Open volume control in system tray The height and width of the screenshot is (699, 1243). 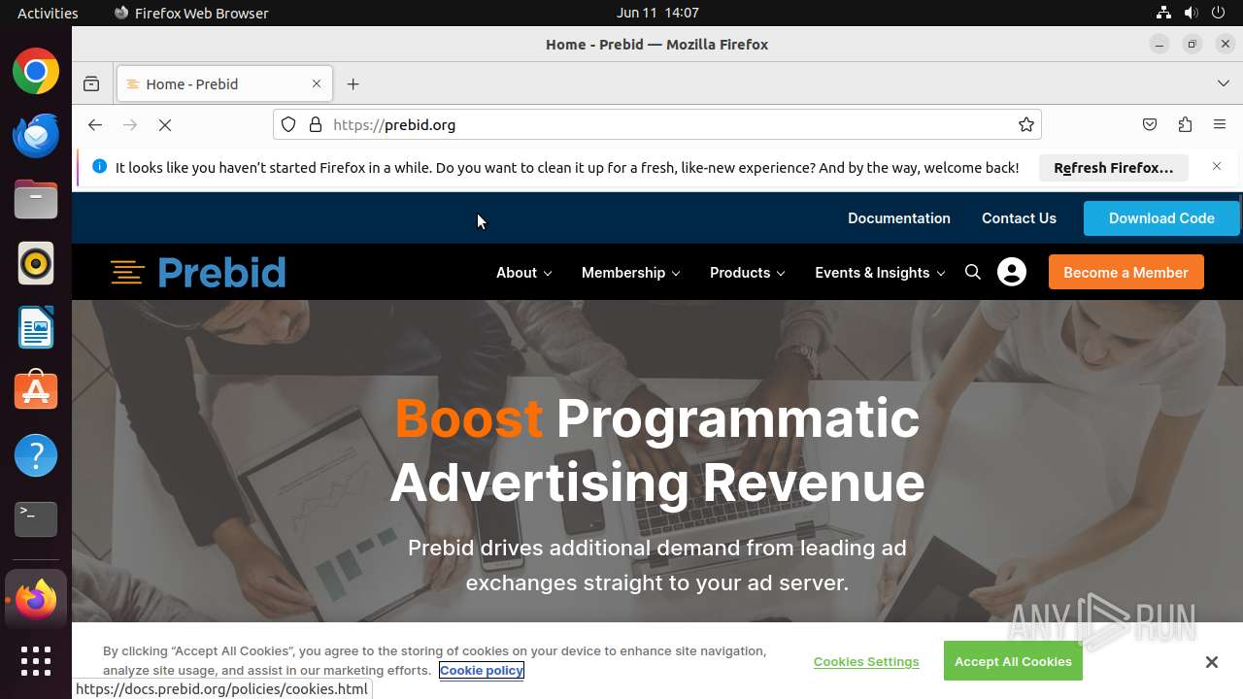(1191, 13)
